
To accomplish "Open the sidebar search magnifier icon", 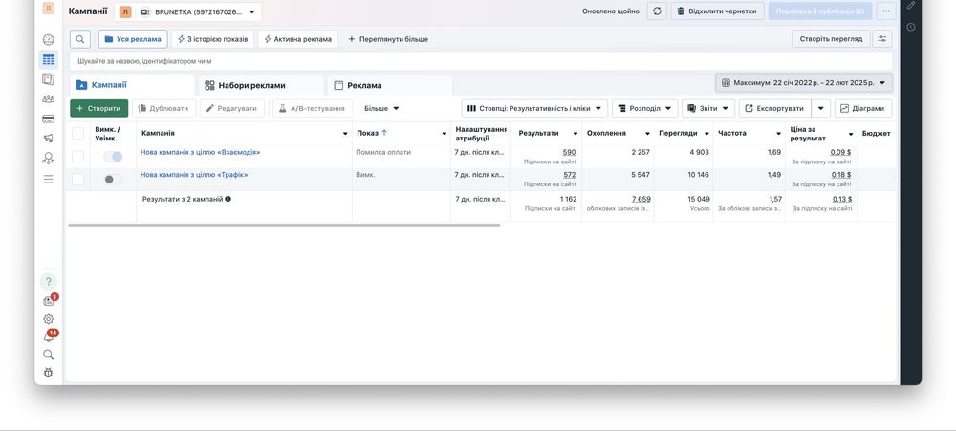I will (48, 355).
